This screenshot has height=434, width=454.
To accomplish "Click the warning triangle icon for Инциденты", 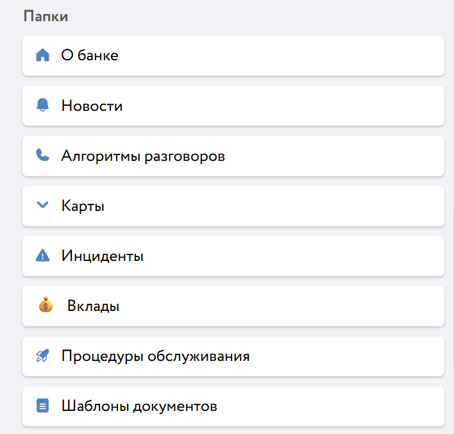I will coord(43,256).
